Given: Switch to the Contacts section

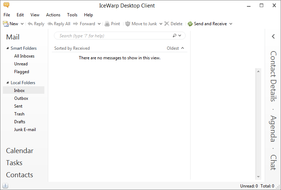Looking at the screenshot, I should [x=20, y=175].
